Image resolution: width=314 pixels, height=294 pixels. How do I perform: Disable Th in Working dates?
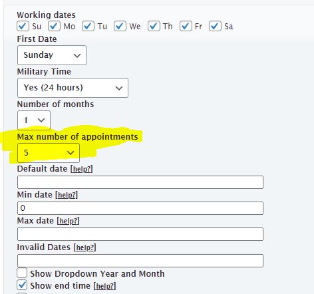click(x=154, y=26)
